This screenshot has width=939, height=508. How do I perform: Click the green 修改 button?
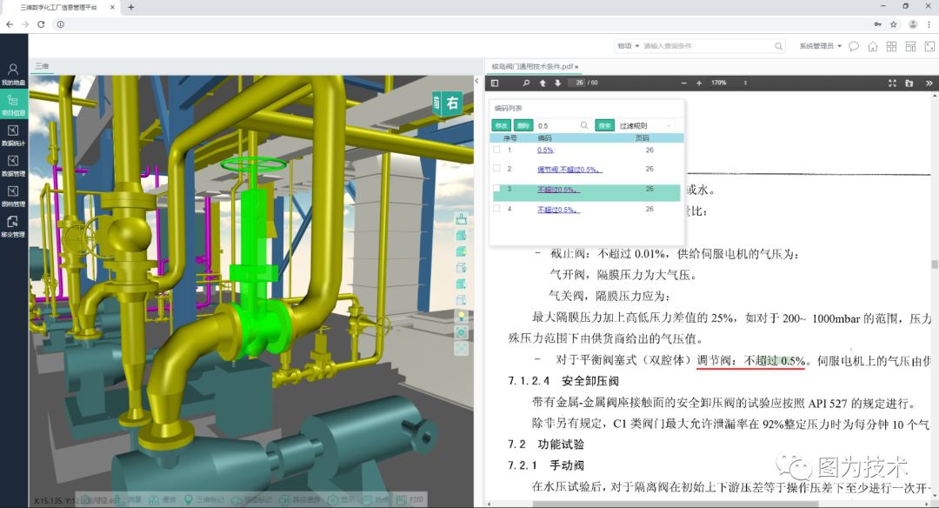502,126
